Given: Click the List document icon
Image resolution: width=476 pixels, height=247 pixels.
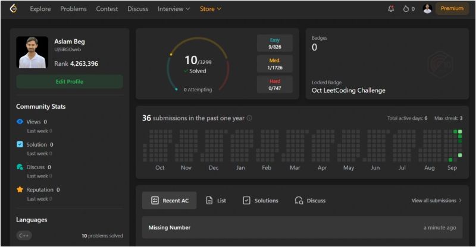Looking at the screenshot, I should click(209, 200).
